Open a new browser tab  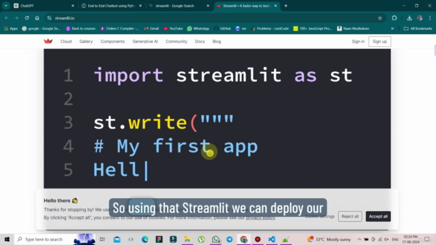285,6
